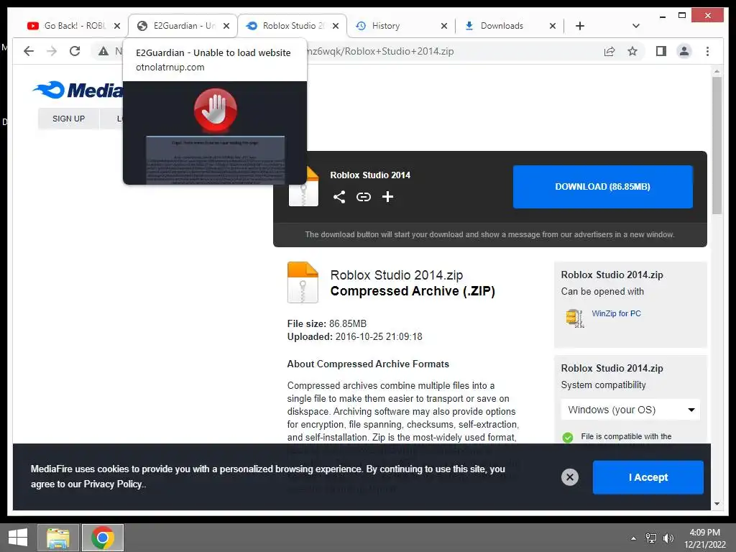Image resolution: width=736 pixels, height=552 pixels.
Task: Bookmark this page with star icon
Action: 632,51
